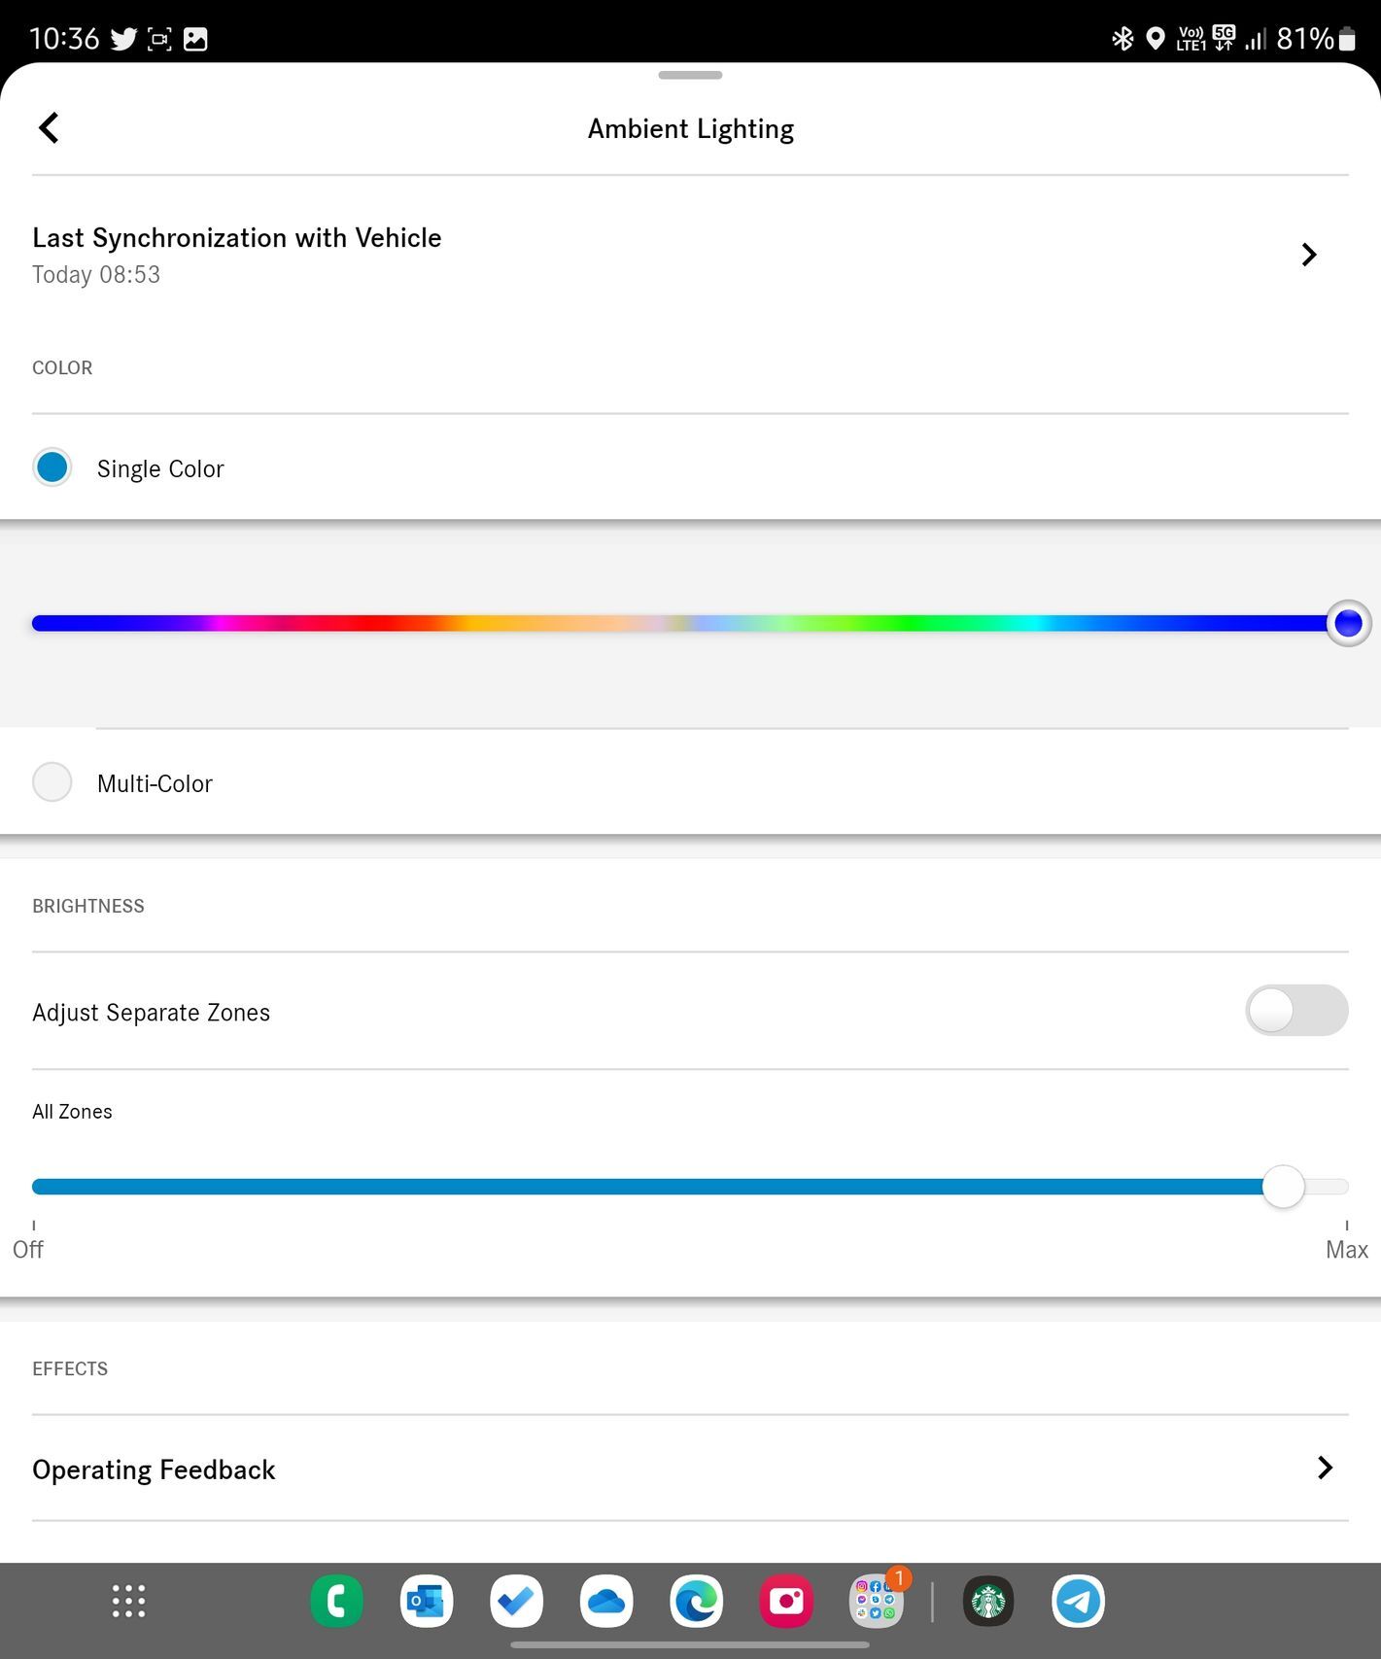Select the Multi-Color radio button
Image resolution: width=1381 pixels, height=1659 pixels.
coord(52,782)
